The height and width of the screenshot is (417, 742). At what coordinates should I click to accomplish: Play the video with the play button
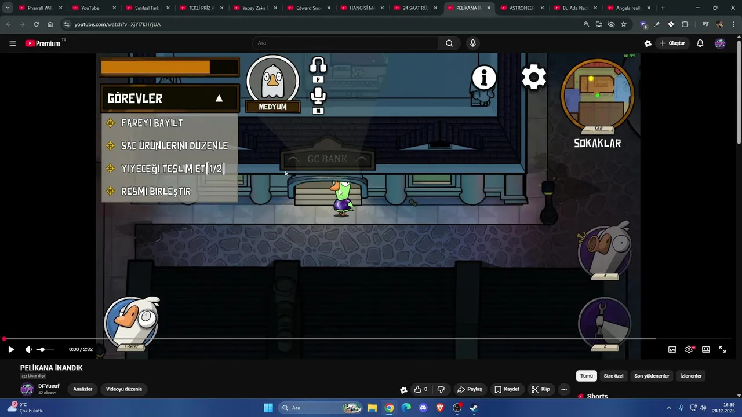pos(11,349)
